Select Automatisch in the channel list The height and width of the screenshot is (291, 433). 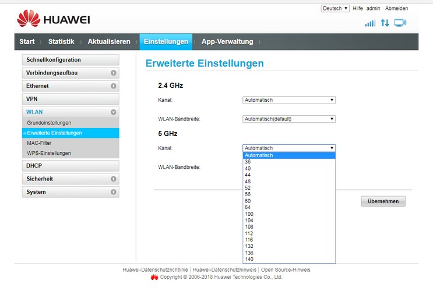coord(289,155)
